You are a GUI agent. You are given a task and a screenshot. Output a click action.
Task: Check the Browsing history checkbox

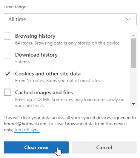[8, 36]
